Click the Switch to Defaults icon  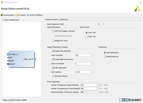click(x=28, y=15)
